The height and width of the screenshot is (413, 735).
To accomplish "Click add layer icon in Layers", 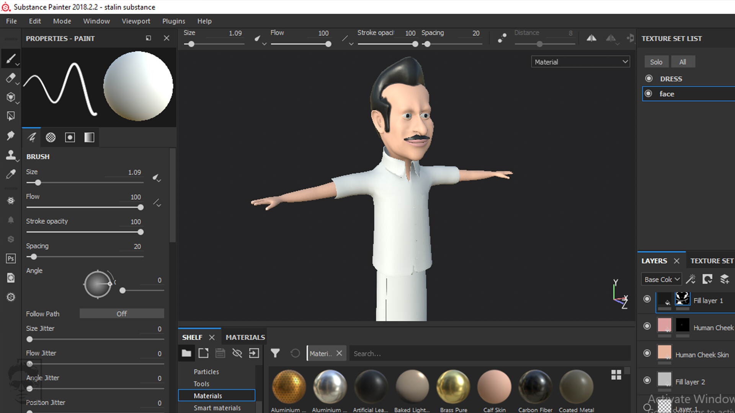I will [725, 279].
